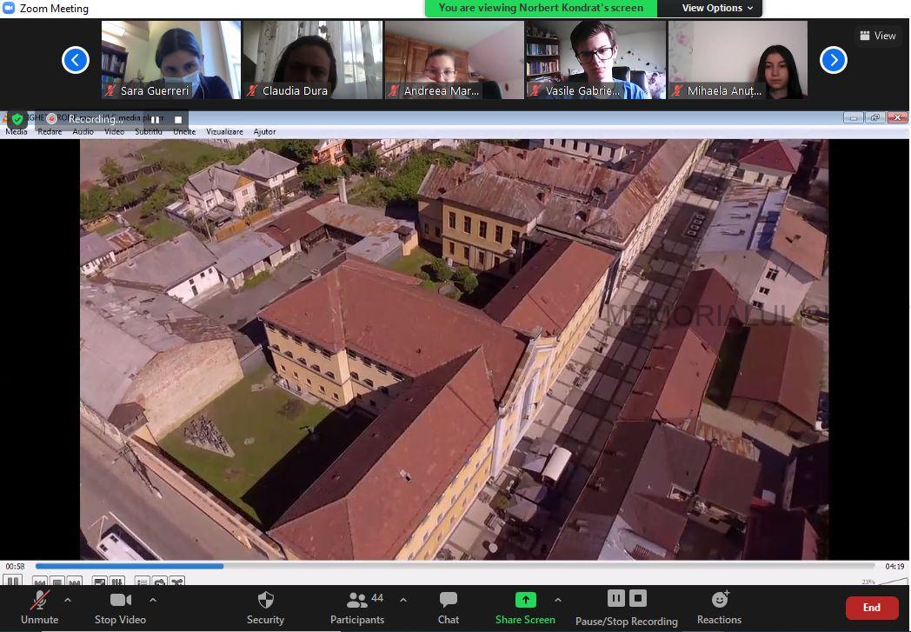Stop the camera via Stop Video icon

tap(120, 600)
